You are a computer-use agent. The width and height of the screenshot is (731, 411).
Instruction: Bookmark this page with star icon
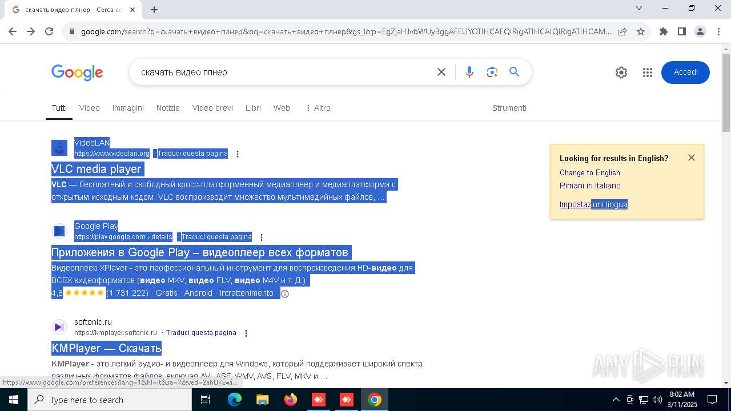pos(641,31)
